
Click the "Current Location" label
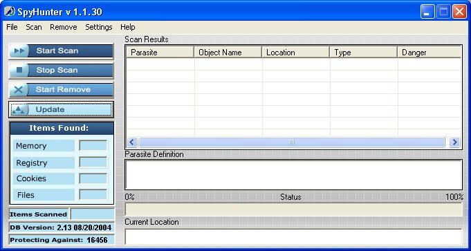pyautogui.click(x=151, y=222)
